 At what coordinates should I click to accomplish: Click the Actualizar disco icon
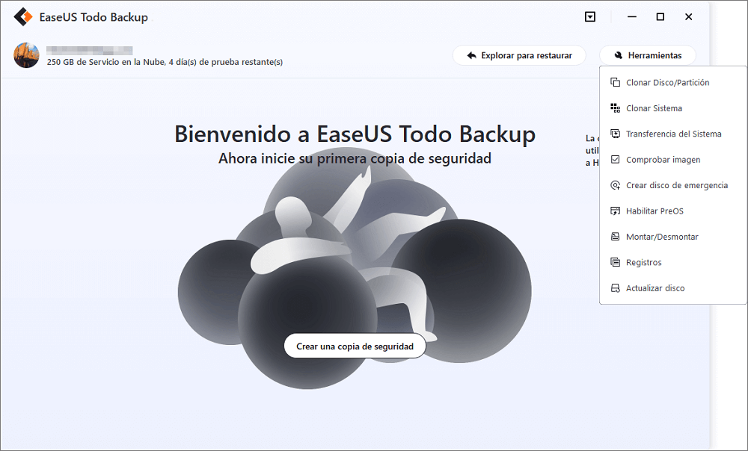(615, 288)
